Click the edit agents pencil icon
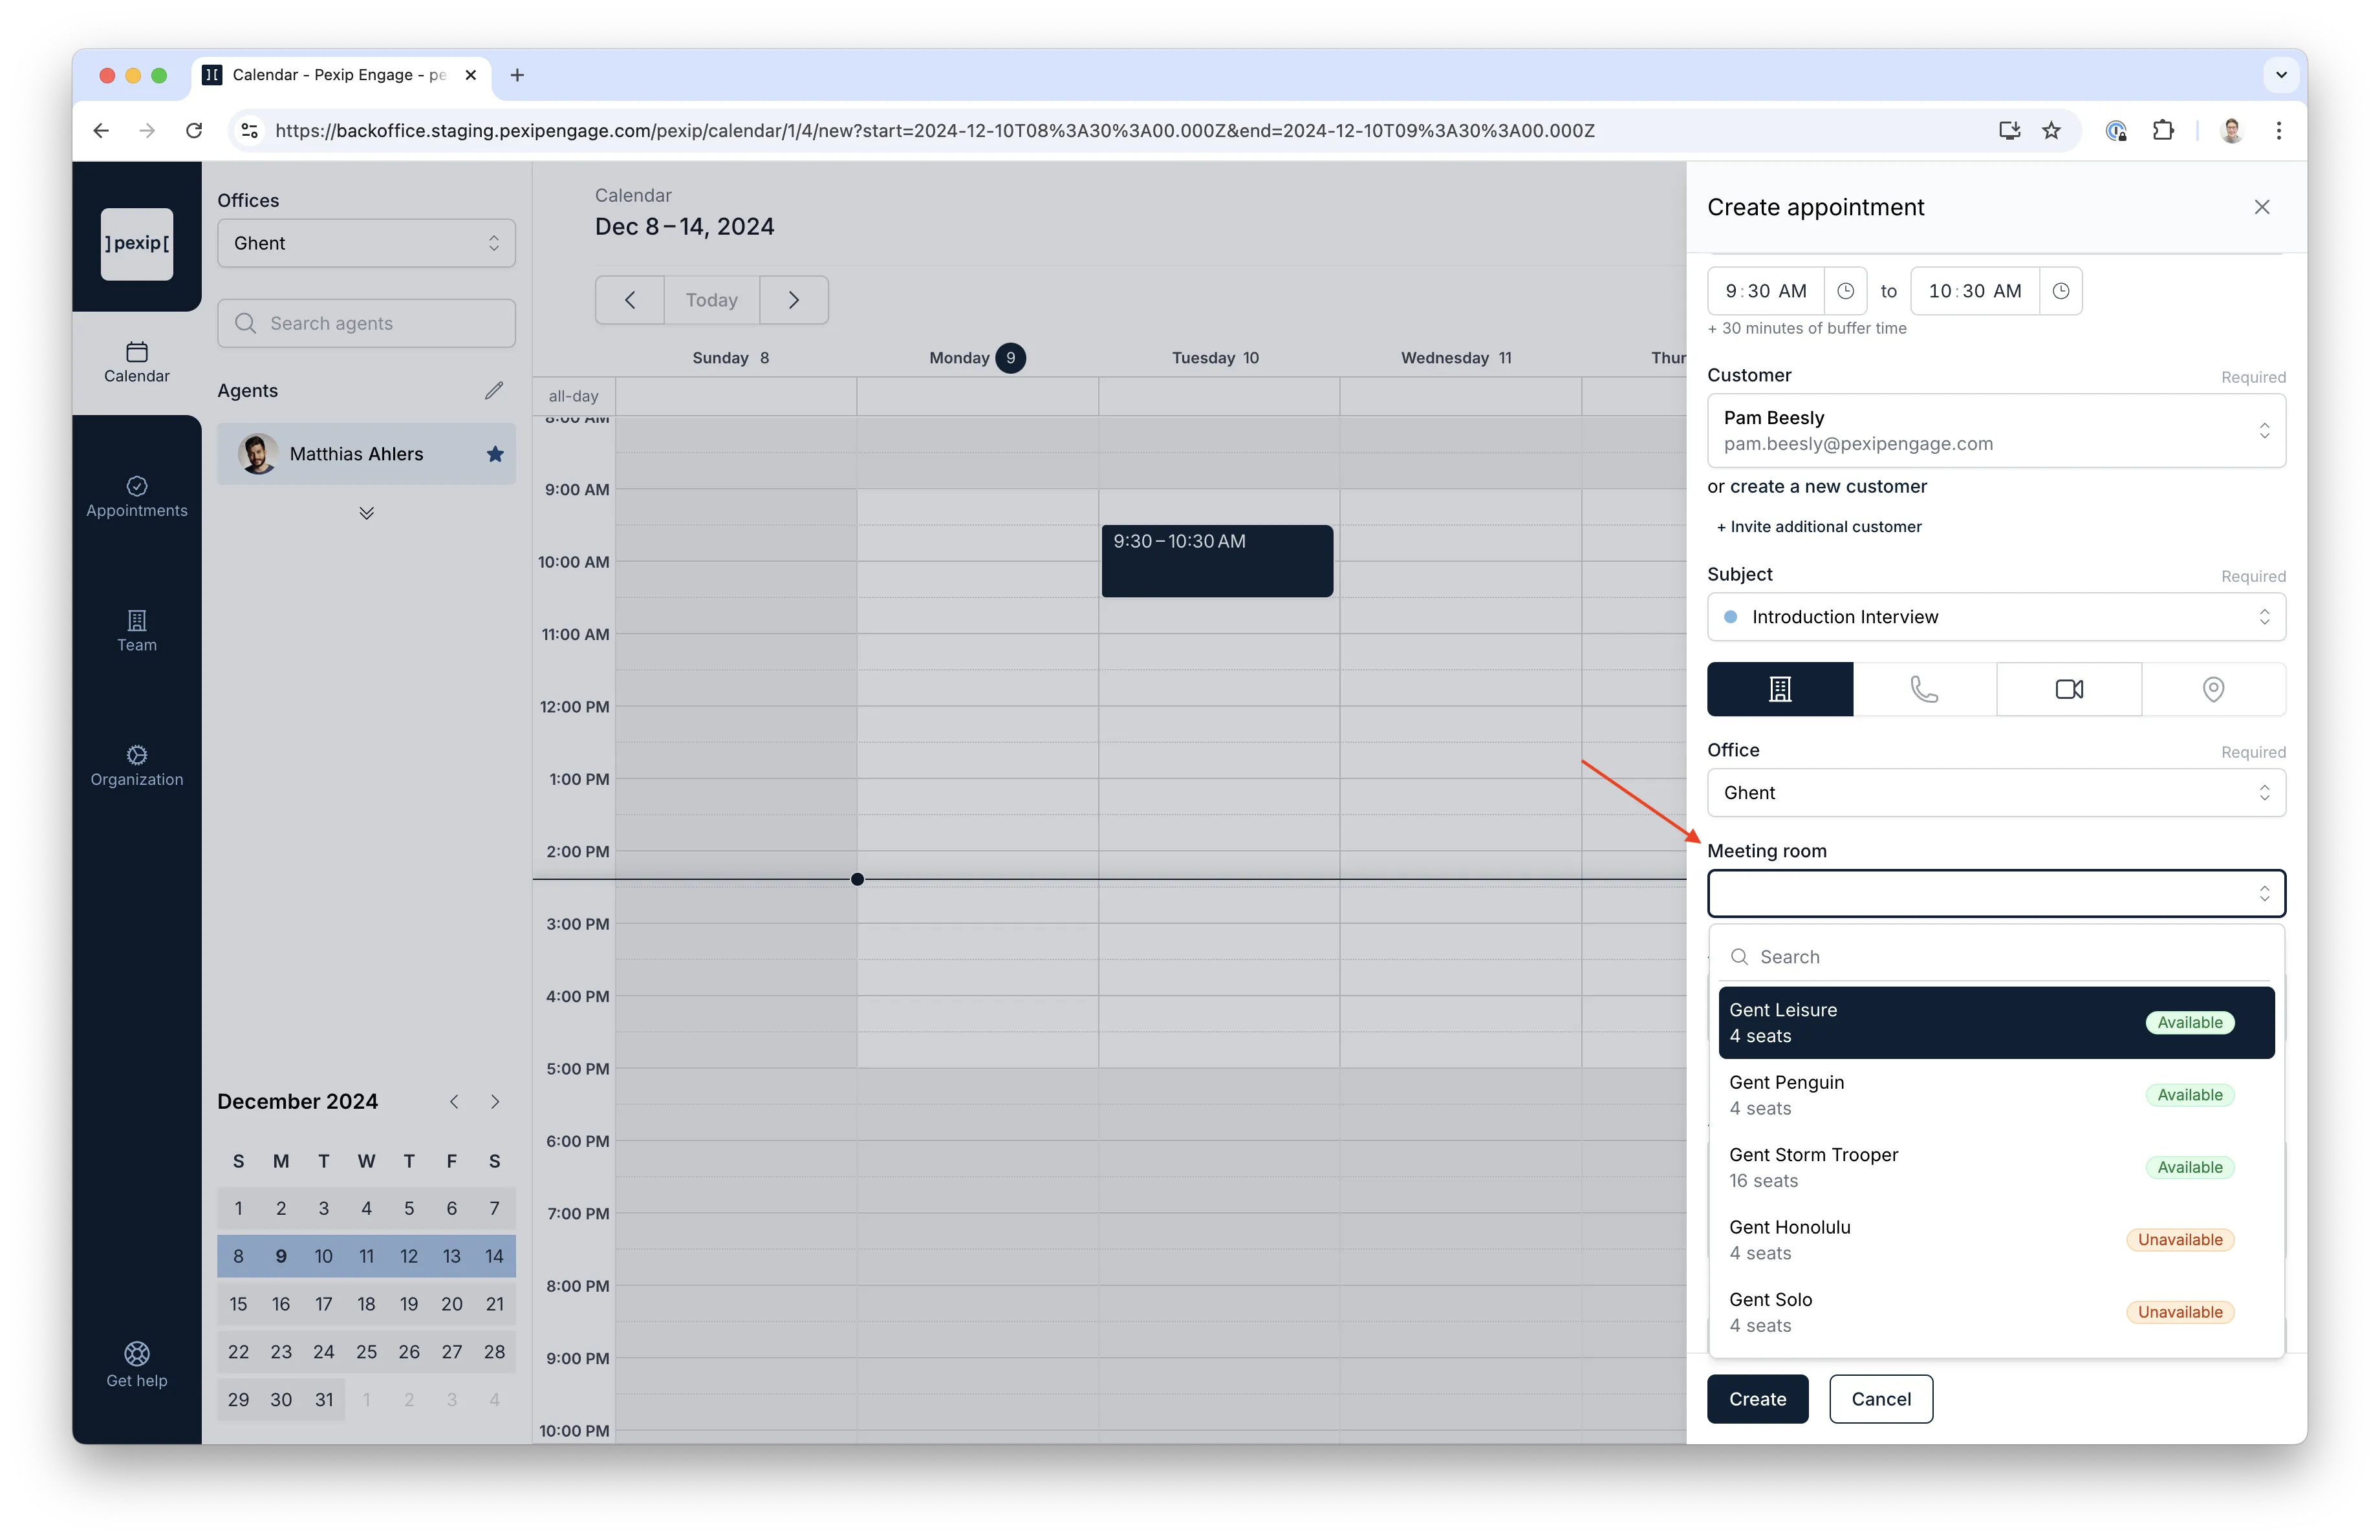 coord(494,390)
